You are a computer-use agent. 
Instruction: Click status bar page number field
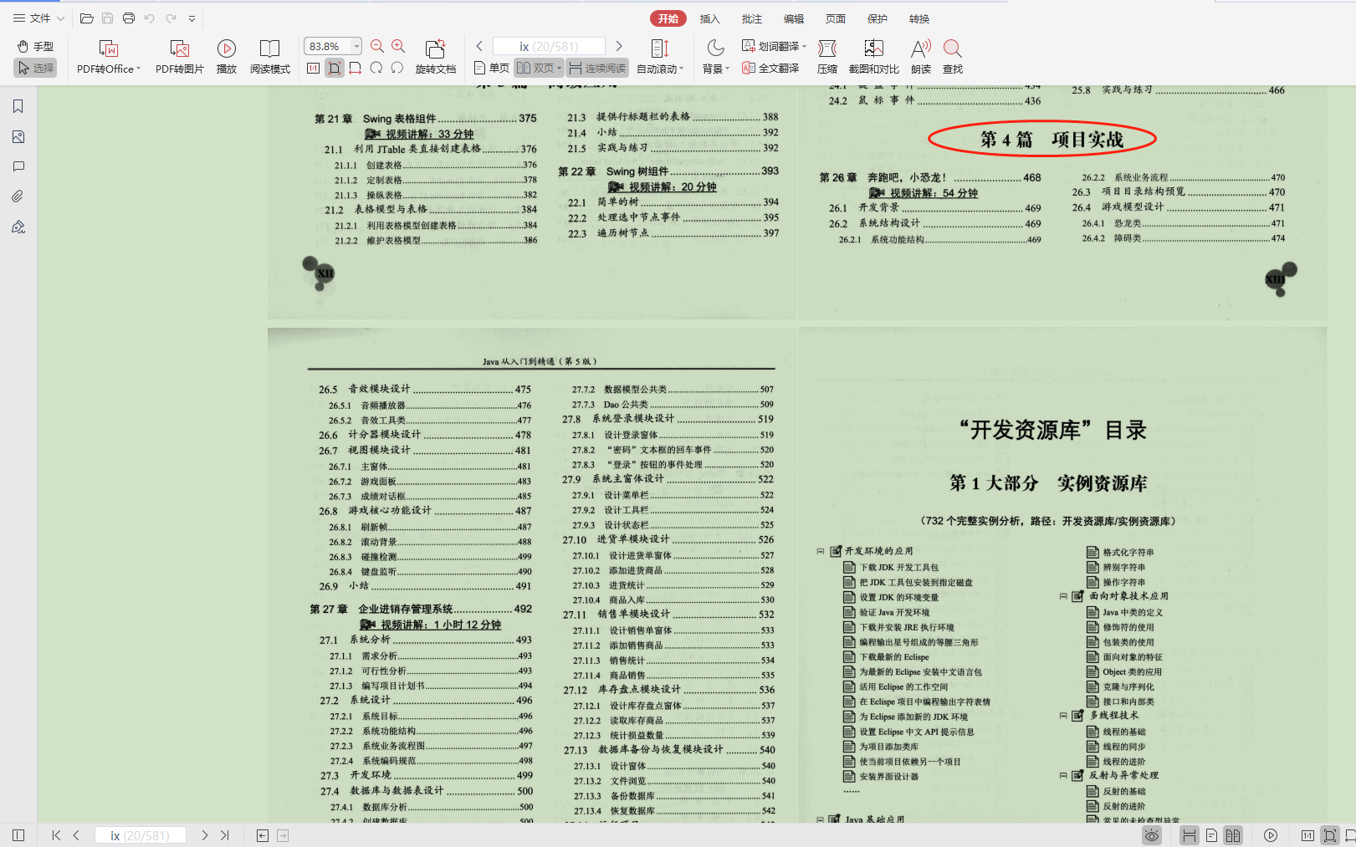tap(140, 835)
